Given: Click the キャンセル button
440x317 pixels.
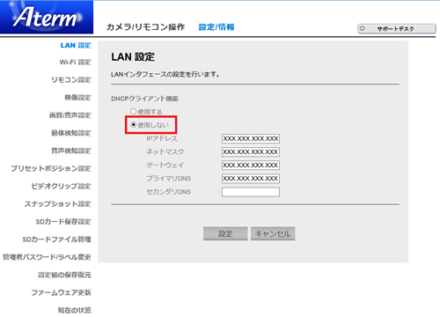Looking at the screenshot, I should pyautogui.click(x=273, y=233).
